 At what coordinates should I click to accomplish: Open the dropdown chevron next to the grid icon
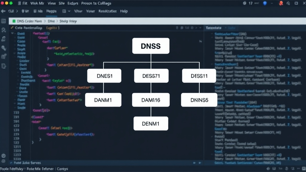point(69,11)
